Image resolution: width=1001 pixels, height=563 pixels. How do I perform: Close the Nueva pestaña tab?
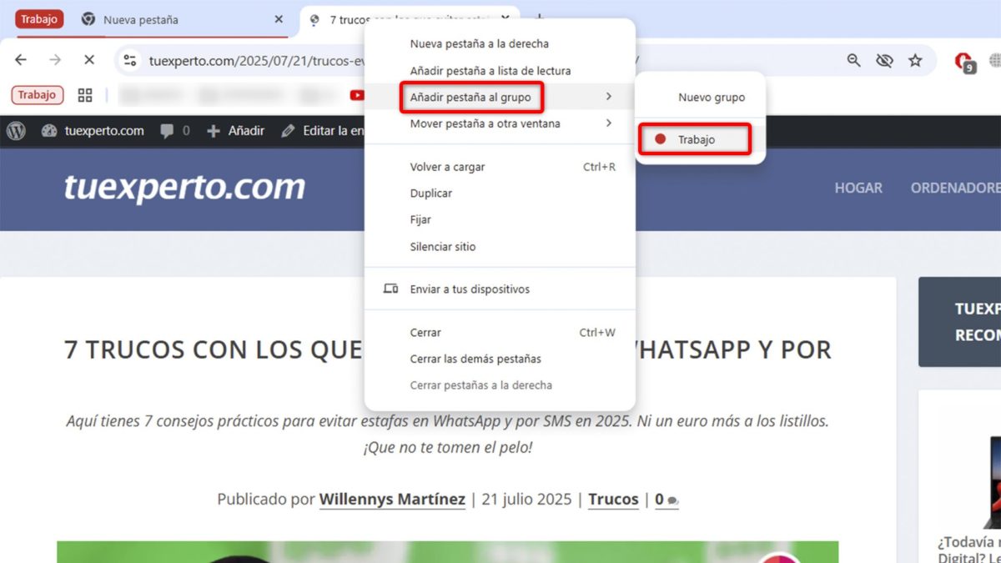(x=279, y=19)
